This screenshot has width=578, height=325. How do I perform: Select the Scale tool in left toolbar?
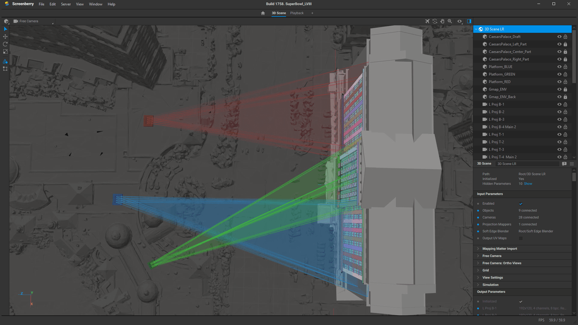pos(5,52)
